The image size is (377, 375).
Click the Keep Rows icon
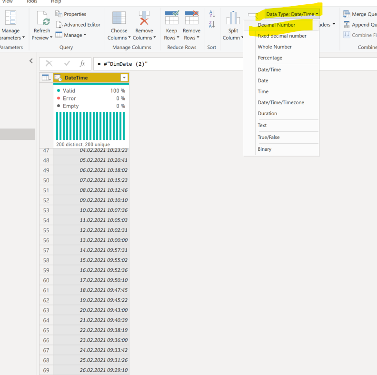pyautogui.click(x=172, y=18)
